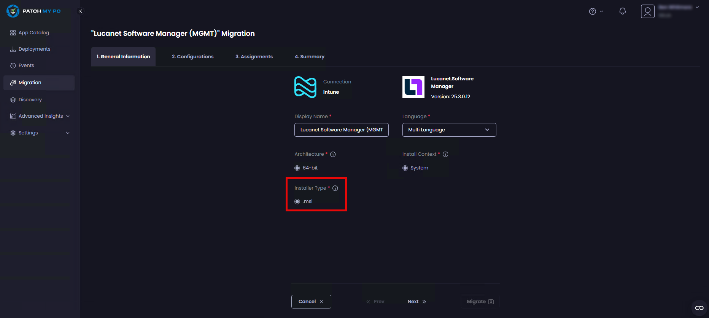
Task: Show the Installer Type info icon
Action: click(335, 188)
